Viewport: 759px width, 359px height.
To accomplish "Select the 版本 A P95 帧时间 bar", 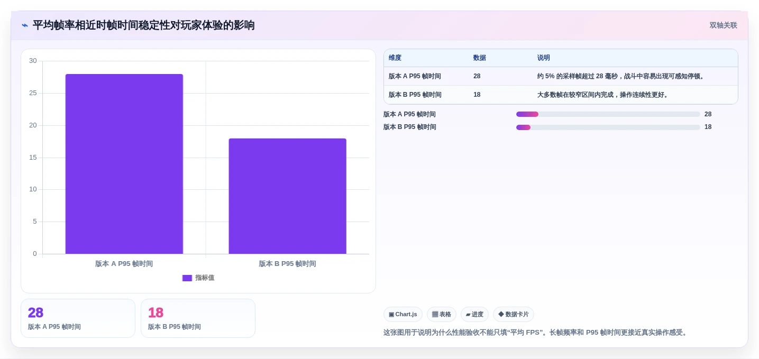I will 124,164.
